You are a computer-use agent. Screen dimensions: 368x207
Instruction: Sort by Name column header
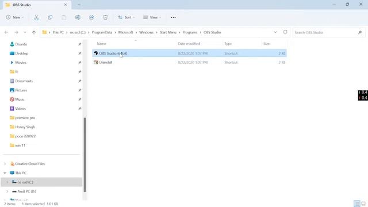click(x=101, y=44)
